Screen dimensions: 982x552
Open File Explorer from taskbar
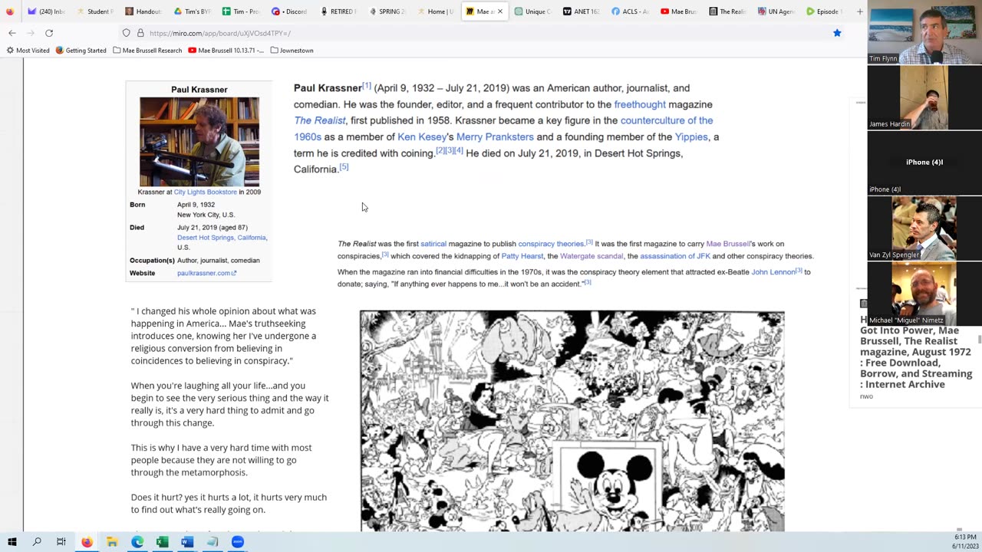(x=112, y=542)
